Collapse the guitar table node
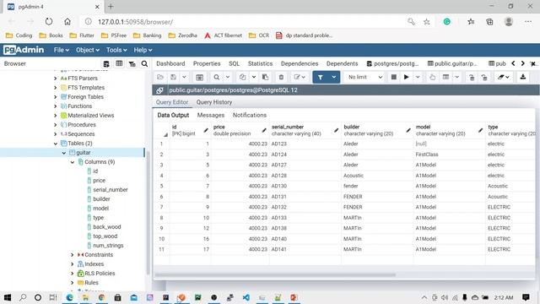The width and height of the screenshot is (540, 304). point(64,153)
